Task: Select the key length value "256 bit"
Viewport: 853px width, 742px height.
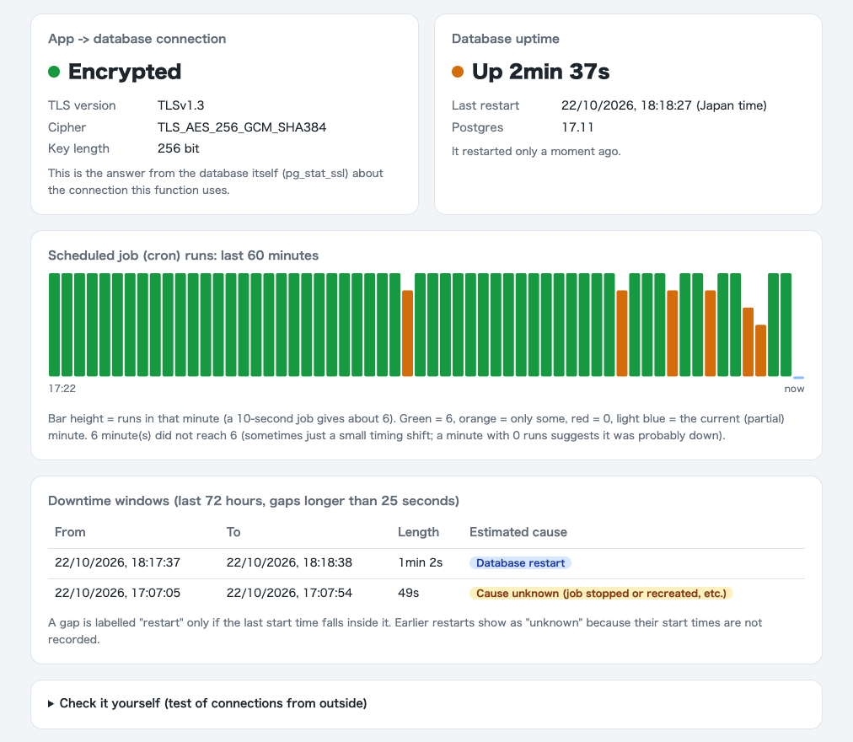Action: [179, 148]
